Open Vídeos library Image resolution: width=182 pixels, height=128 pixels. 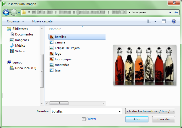point(20,51)
